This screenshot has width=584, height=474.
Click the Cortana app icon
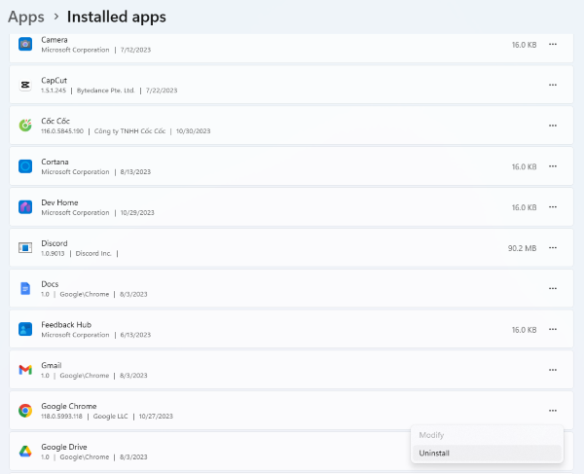tap(25, 166)
